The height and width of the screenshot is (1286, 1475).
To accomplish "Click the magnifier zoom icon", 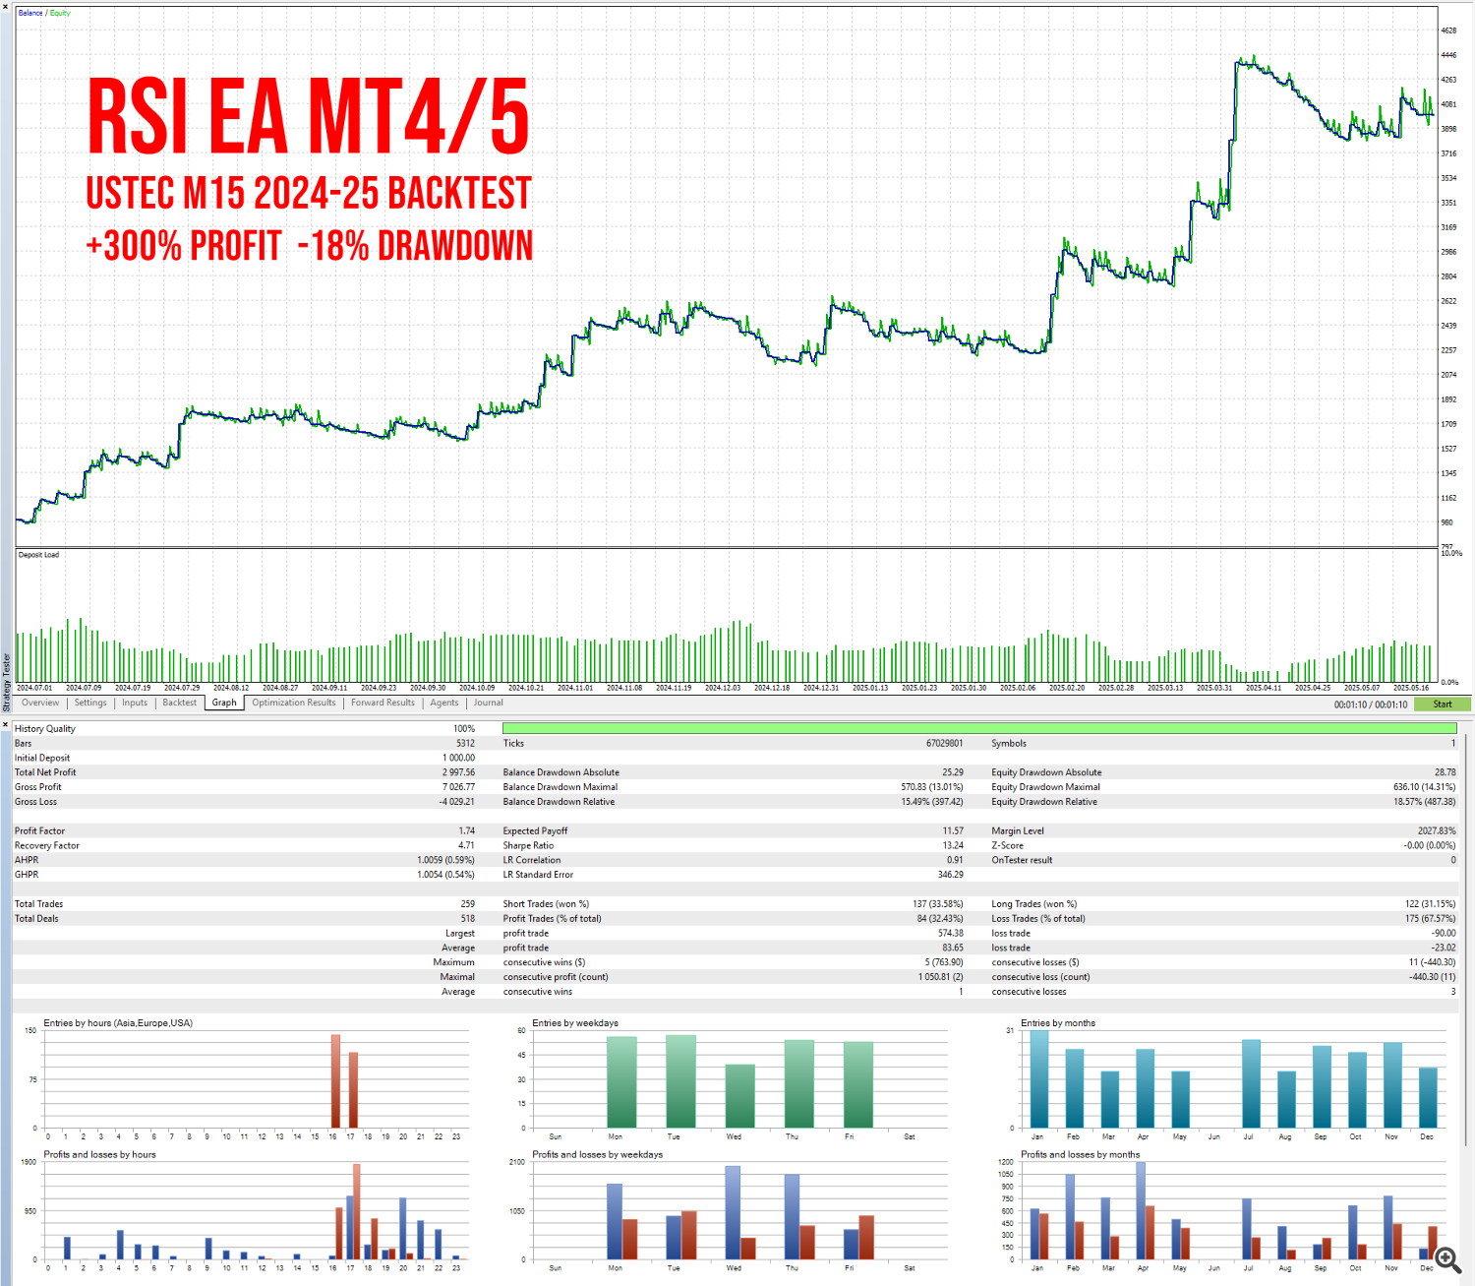I will pyautogui.click(x=1446, y=1259).
